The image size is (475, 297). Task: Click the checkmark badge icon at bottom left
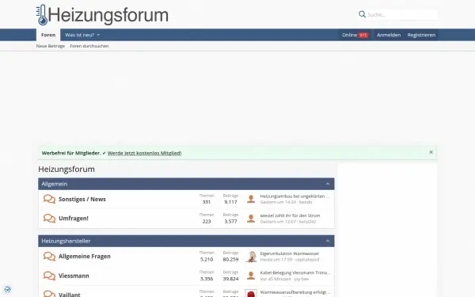[x=8, y=289]
